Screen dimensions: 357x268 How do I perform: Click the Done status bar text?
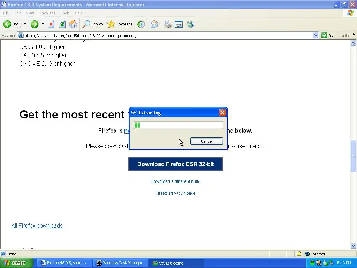[x=12, y=254]
